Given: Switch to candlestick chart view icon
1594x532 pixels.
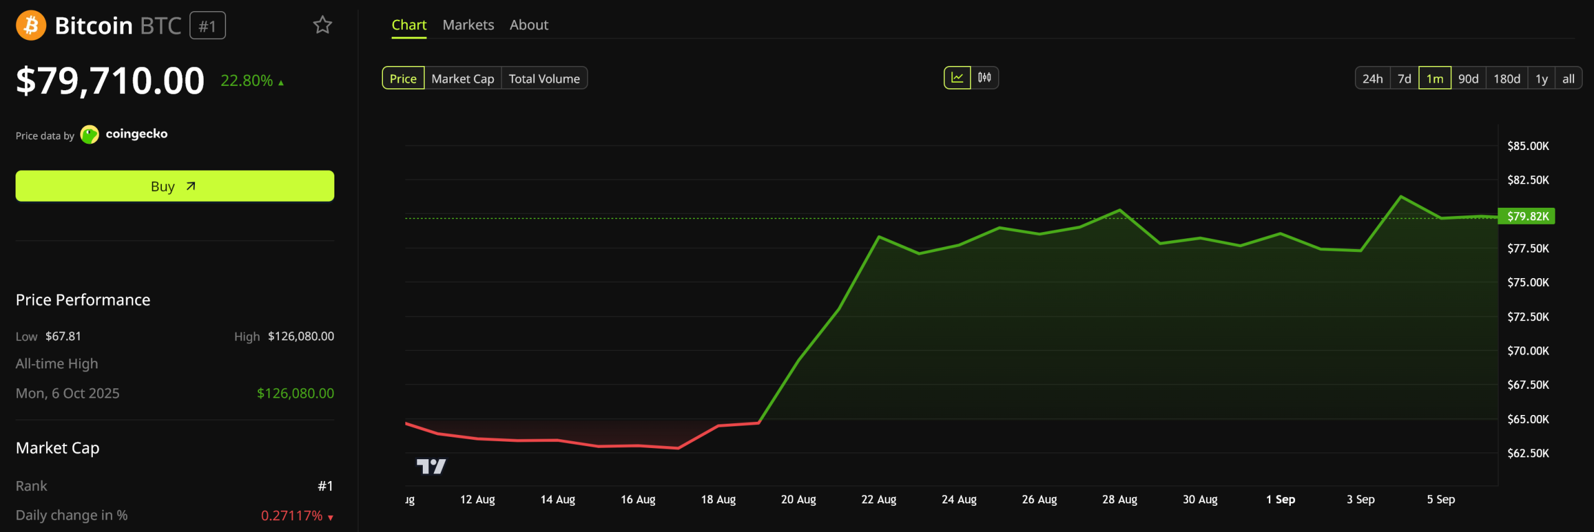Looking at the screenshot, I should tap(984, 78).
